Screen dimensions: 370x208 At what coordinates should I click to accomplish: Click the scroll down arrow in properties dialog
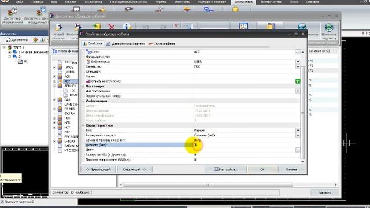click(302, 162)
